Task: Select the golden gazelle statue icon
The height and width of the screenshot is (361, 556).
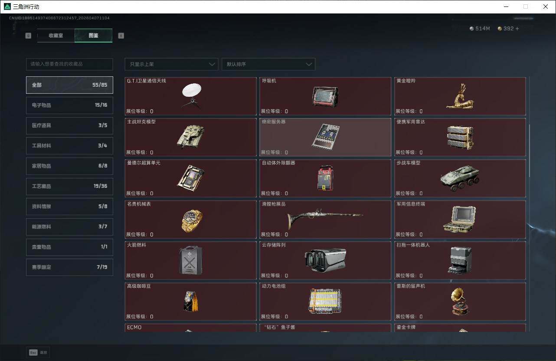Action: [460, 96]
